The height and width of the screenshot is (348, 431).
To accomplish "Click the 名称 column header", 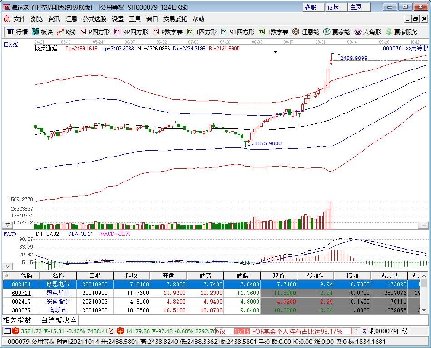I will 58,275.
